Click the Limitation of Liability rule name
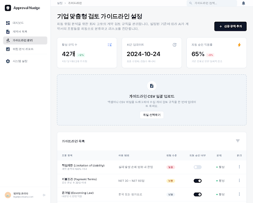Viewport: 253px width, 203px height. [83, 165]
